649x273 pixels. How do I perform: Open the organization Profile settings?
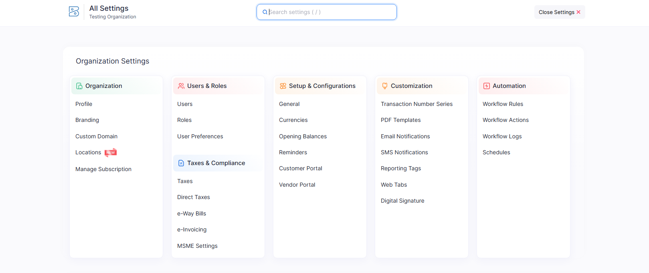[x=84, y=104]
